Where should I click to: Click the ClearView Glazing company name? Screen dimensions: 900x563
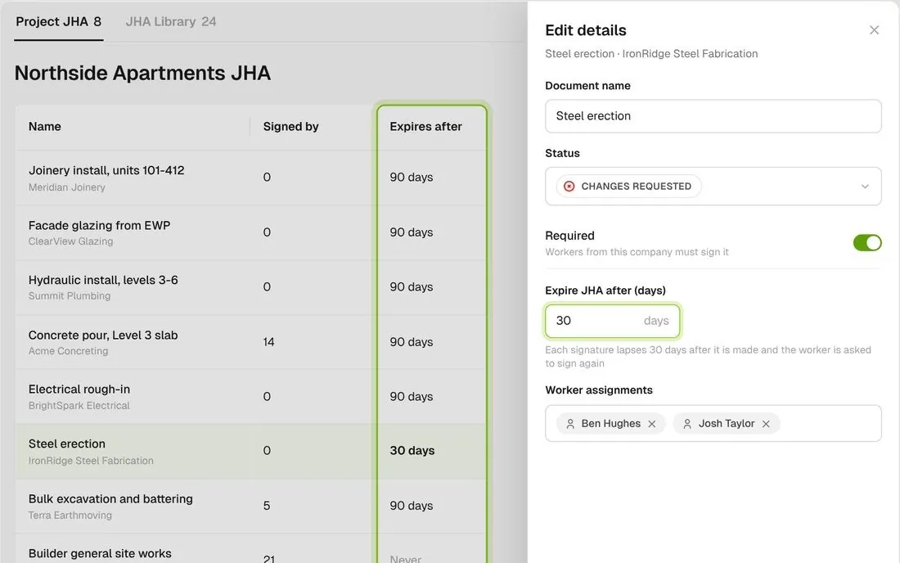[x=70, y=241]
